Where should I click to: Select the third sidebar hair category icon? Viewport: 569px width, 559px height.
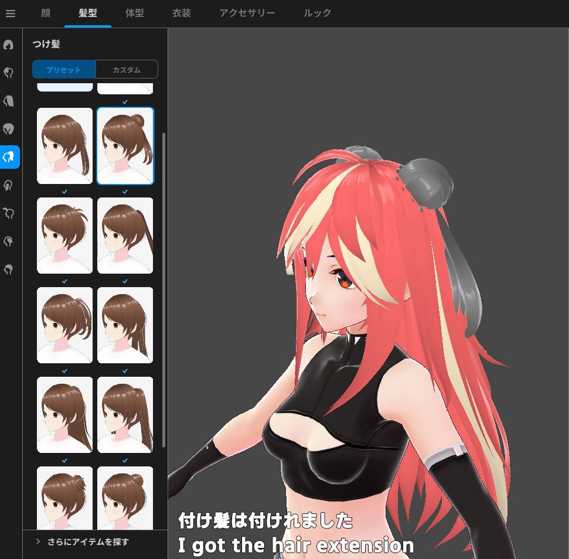(9, 101)
